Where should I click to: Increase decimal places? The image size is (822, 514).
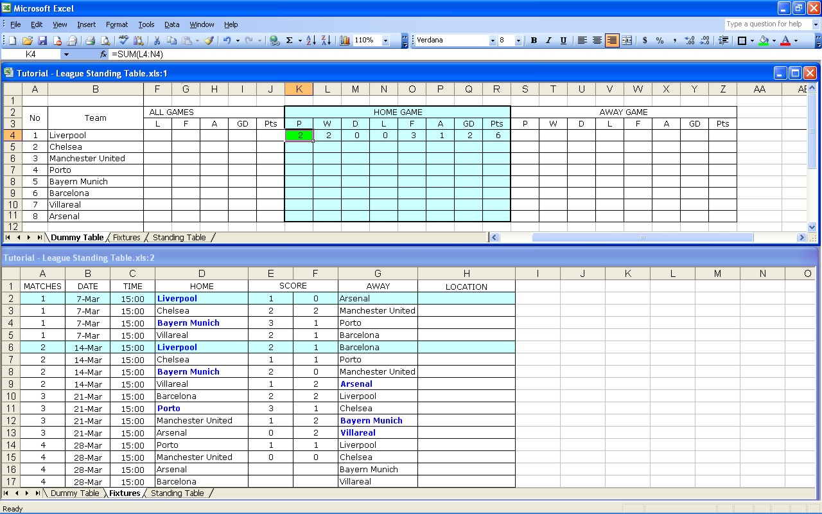click(x=690, y=40)
